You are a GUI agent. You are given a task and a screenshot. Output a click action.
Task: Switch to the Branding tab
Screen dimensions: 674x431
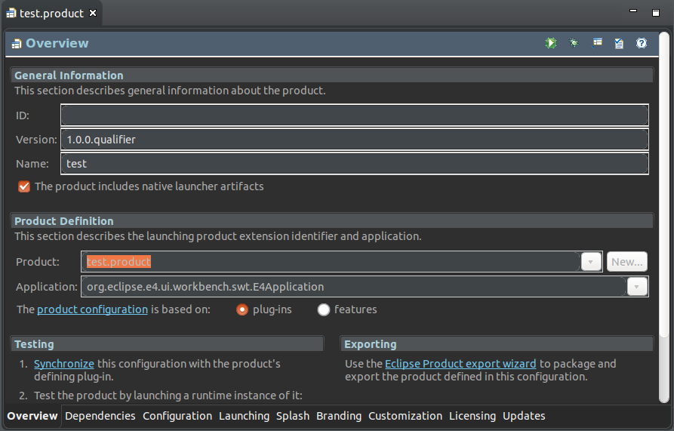click(339, 416)
